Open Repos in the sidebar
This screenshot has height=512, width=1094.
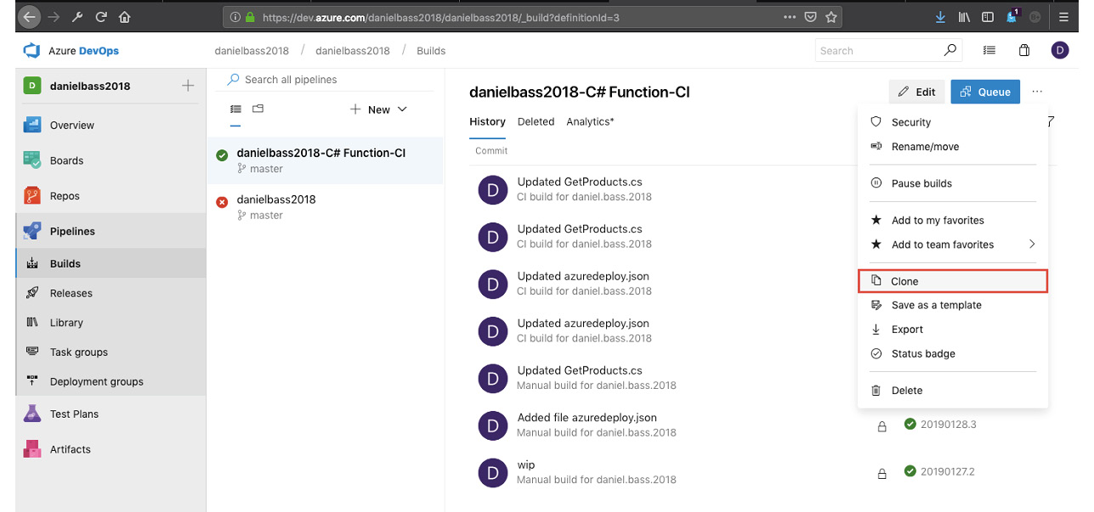[x=111, y=196]
